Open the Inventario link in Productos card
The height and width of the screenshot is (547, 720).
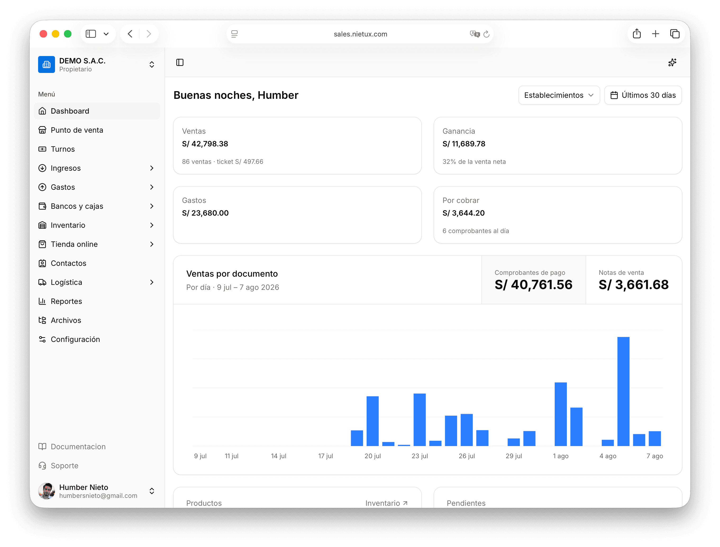[x=386, y=503]
